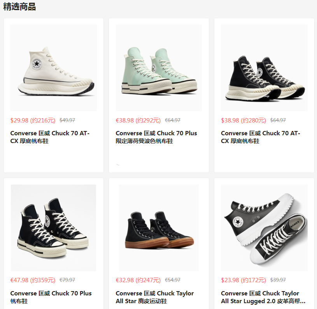Image resolution: width=317 pixels, height=309 pixels.
Task: Open the white Chuck 70 AT-CX 厚底帆布鞋 title
Action: tap(50, 137)
